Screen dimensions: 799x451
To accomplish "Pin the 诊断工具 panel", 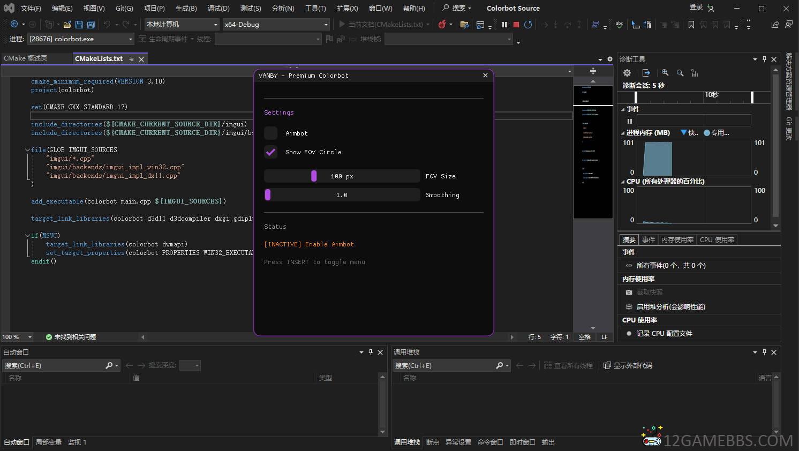I will (x=764, y=59).
